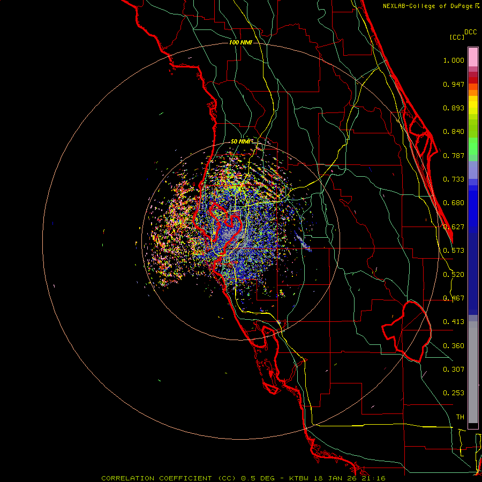Image resolution: width=482 pixels, height=482 pixels.
Task: Click the 0.413 scale value
Action: click(x=454, y=322)
